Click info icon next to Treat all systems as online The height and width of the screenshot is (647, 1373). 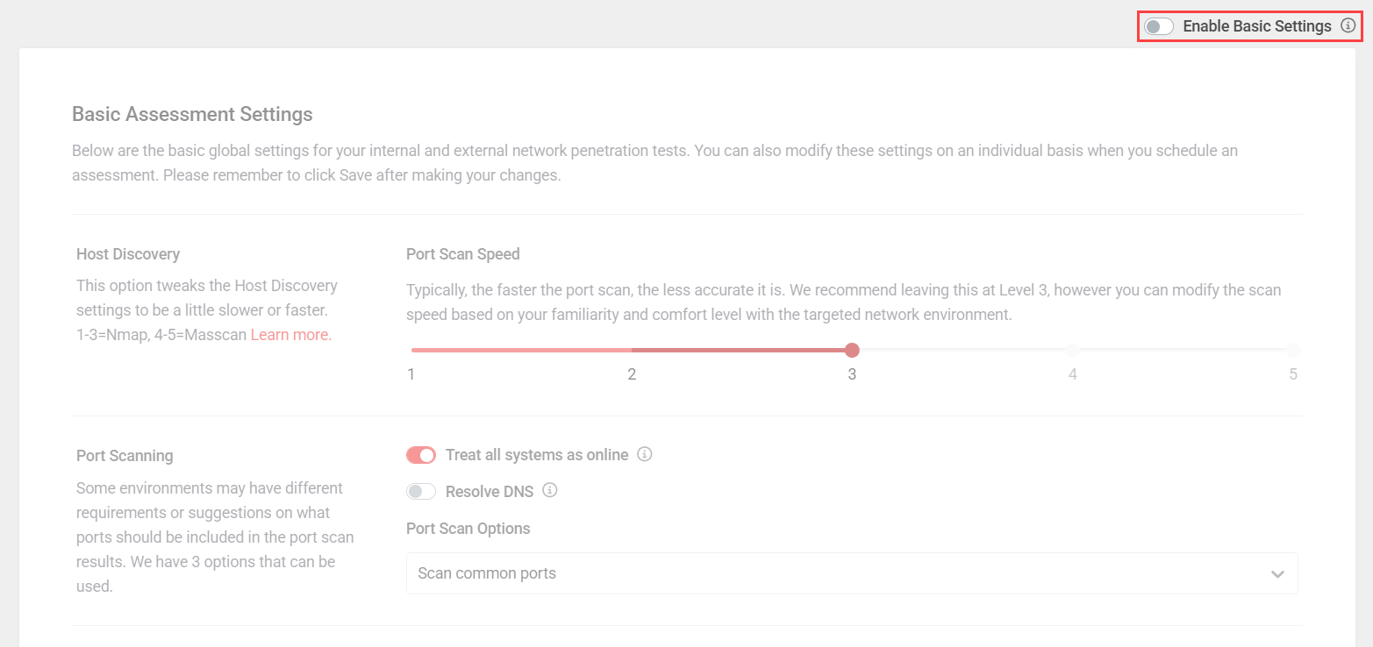pyautogui.click(x=645, y=454)
